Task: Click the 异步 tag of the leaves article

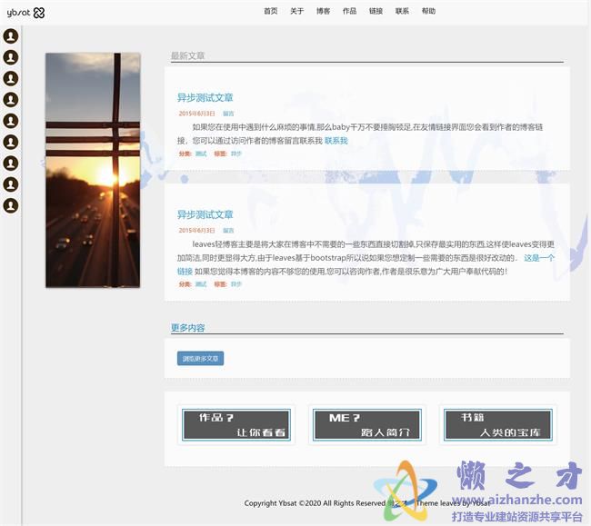Action: [x=236, y=284]
